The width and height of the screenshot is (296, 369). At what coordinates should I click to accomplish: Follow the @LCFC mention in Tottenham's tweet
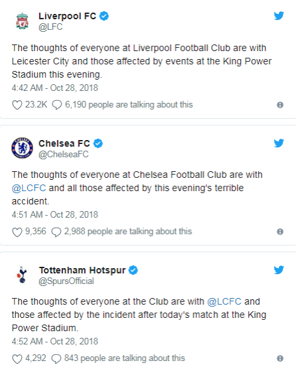click(x=224, y=301)
